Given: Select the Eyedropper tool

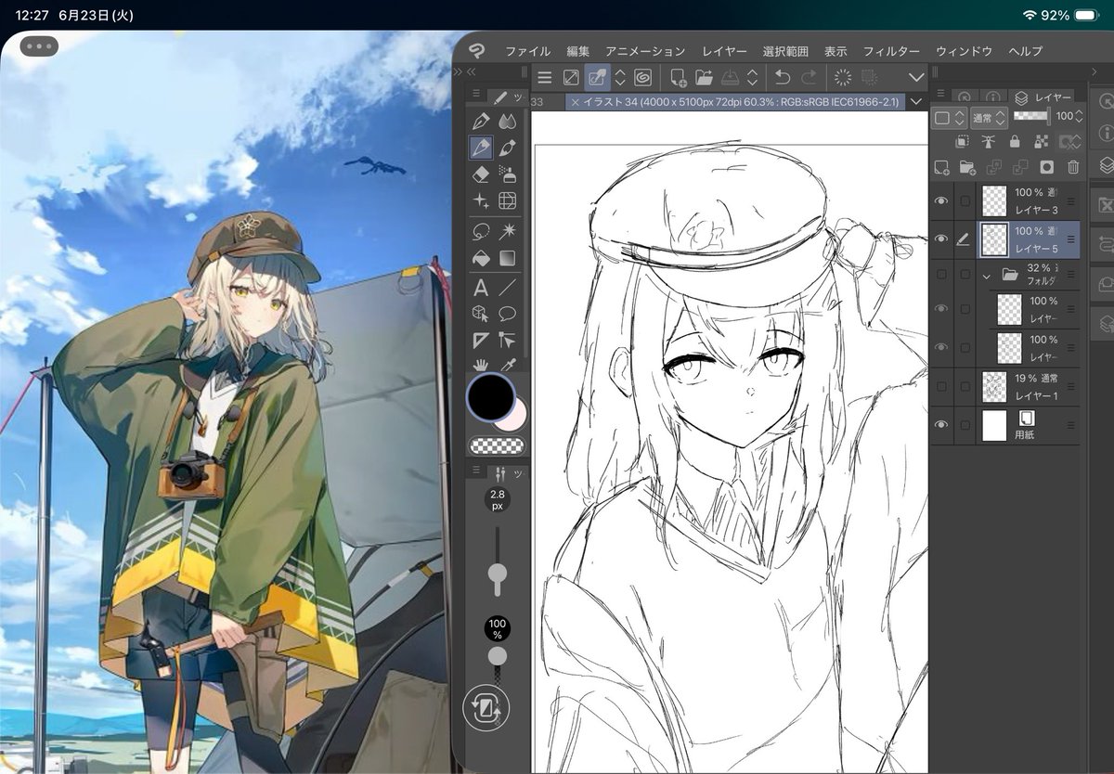Looking at the screenshot, I should 507,365.
